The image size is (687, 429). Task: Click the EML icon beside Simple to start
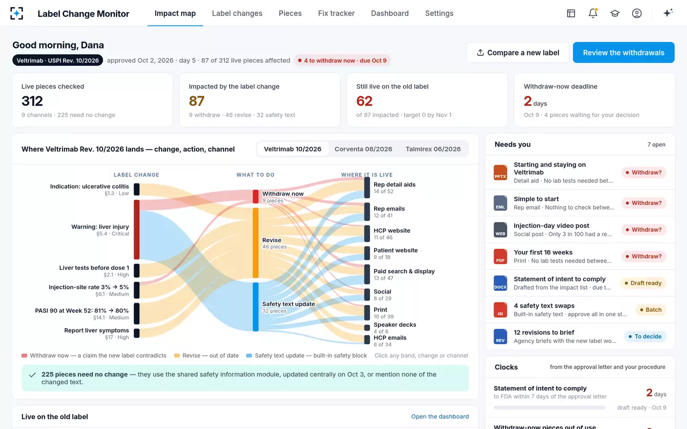[x=500, y=203]
